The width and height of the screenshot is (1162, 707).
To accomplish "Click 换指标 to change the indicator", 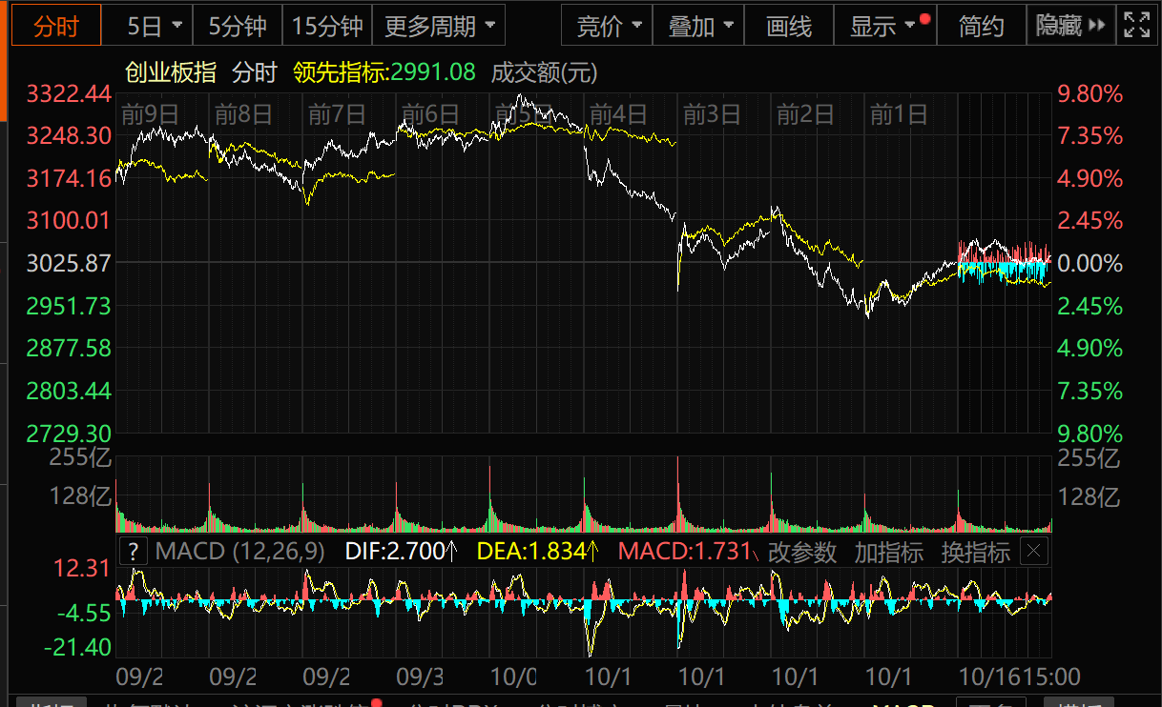I will (975, 552).
